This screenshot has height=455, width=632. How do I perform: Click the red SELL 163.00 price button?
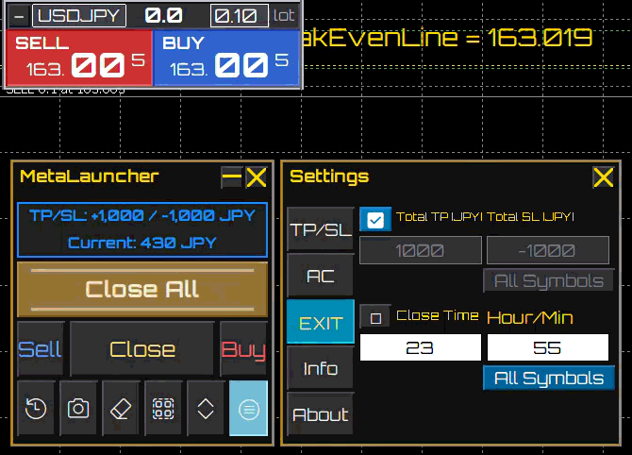coord(79,59)
